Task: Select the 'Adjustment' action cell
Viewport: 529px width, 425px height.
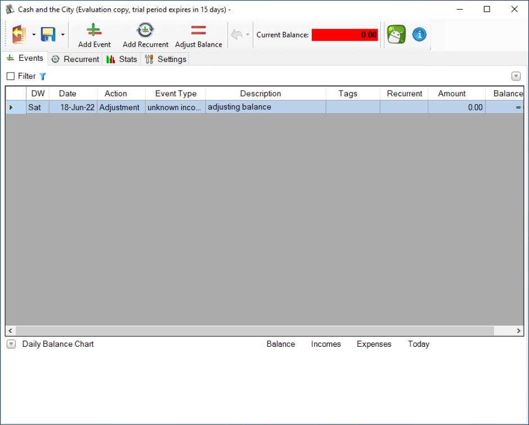Action: tap(122, 108)
